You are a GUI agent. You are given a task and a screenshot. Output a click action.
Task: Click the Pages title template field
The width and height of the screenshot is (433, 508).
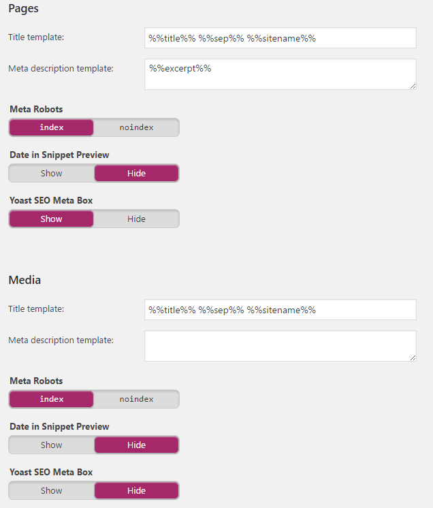(280, 38)
